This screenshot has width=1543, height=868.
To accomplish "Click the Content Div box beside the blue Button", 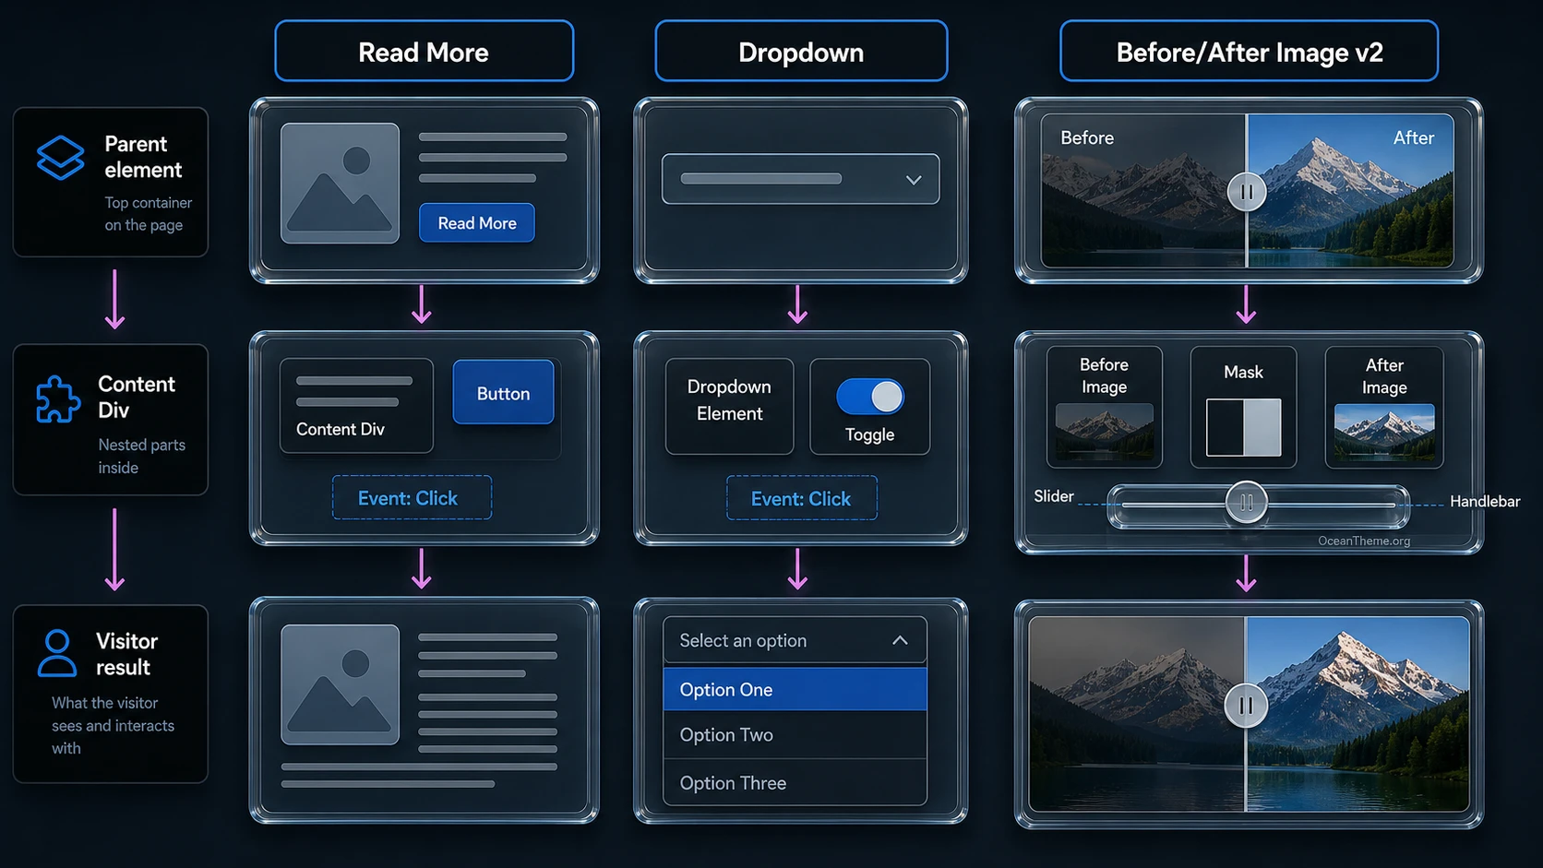I will coord(356,406).
